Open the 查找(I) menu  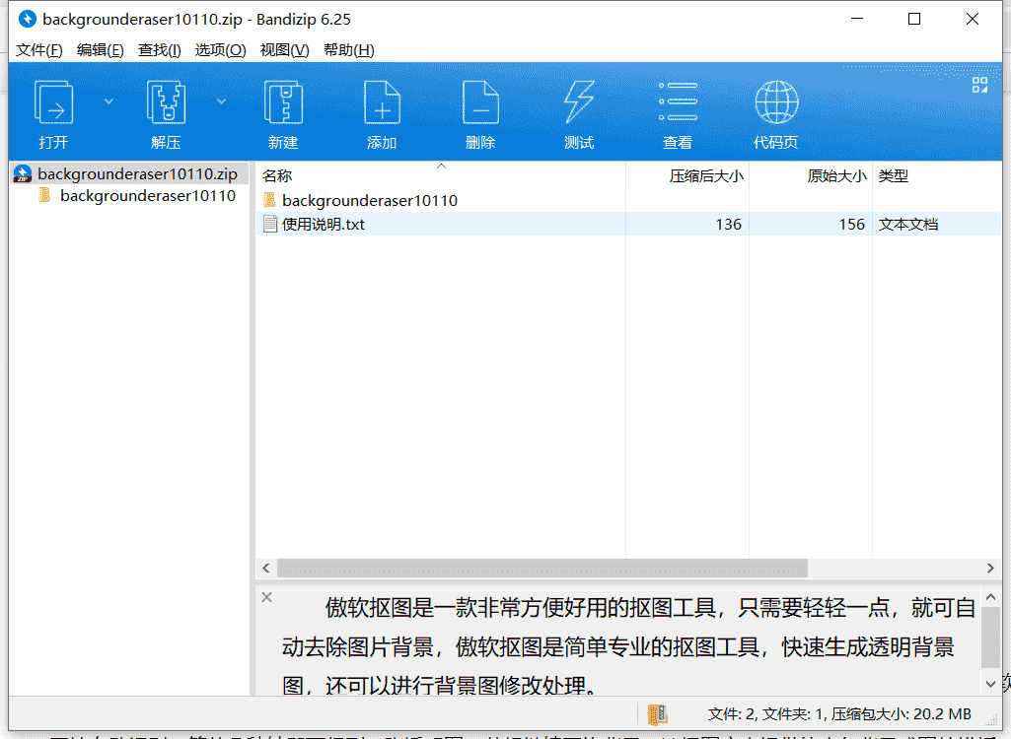point(159,49)
